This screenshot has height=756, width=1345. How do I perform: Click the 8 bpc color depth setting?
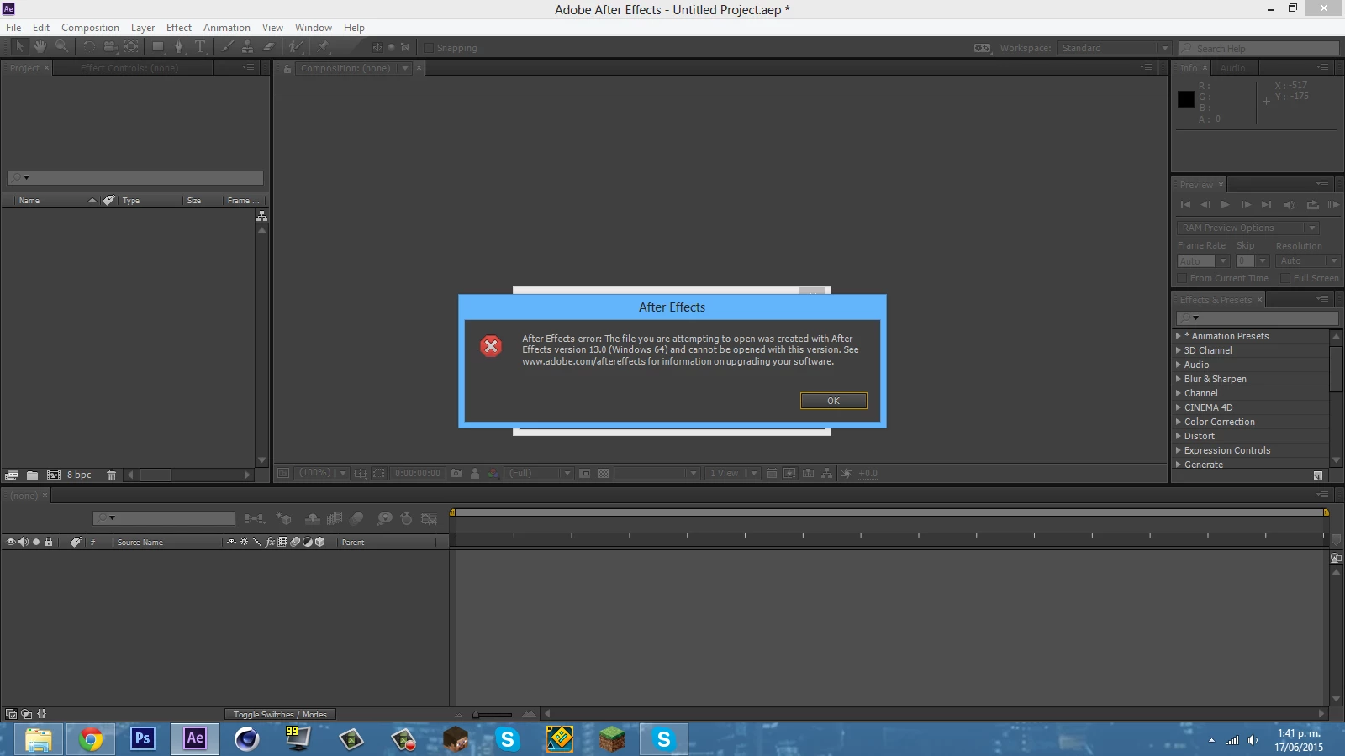tap(79, 475)
